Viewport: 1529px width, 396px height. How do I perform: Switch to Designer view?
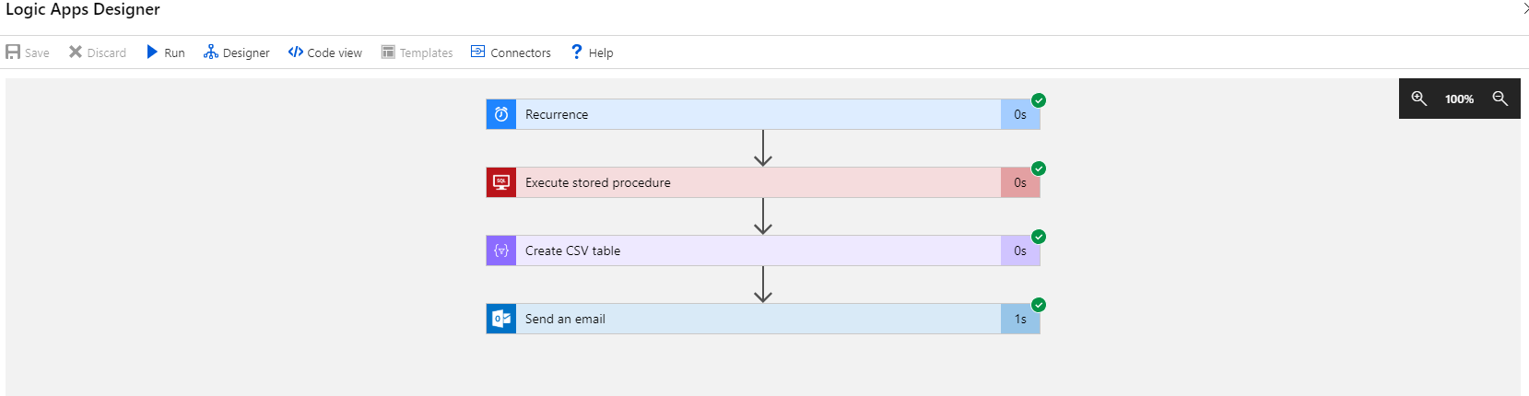[237, 52]
